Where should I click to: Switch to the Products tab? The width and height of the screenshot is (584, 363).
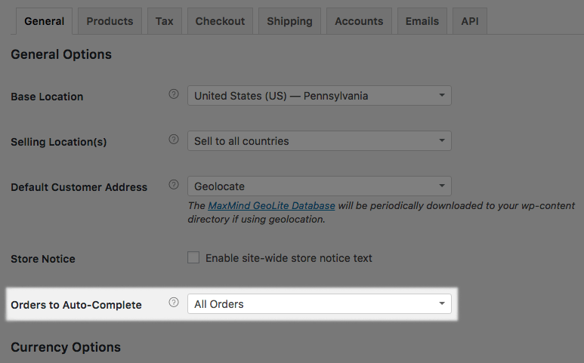(110, 21)
